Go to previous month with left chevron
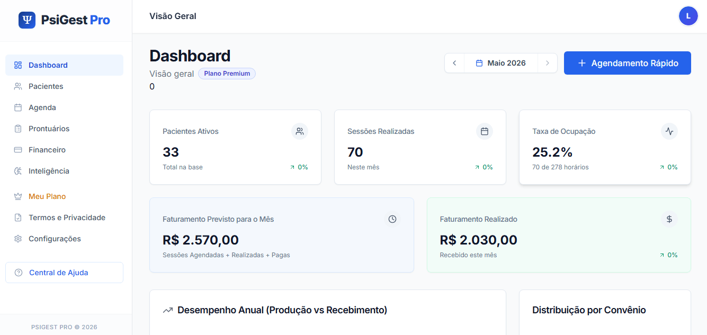This screenshot has height=335, width=707. pyautogui.click(x=454, y=63)
